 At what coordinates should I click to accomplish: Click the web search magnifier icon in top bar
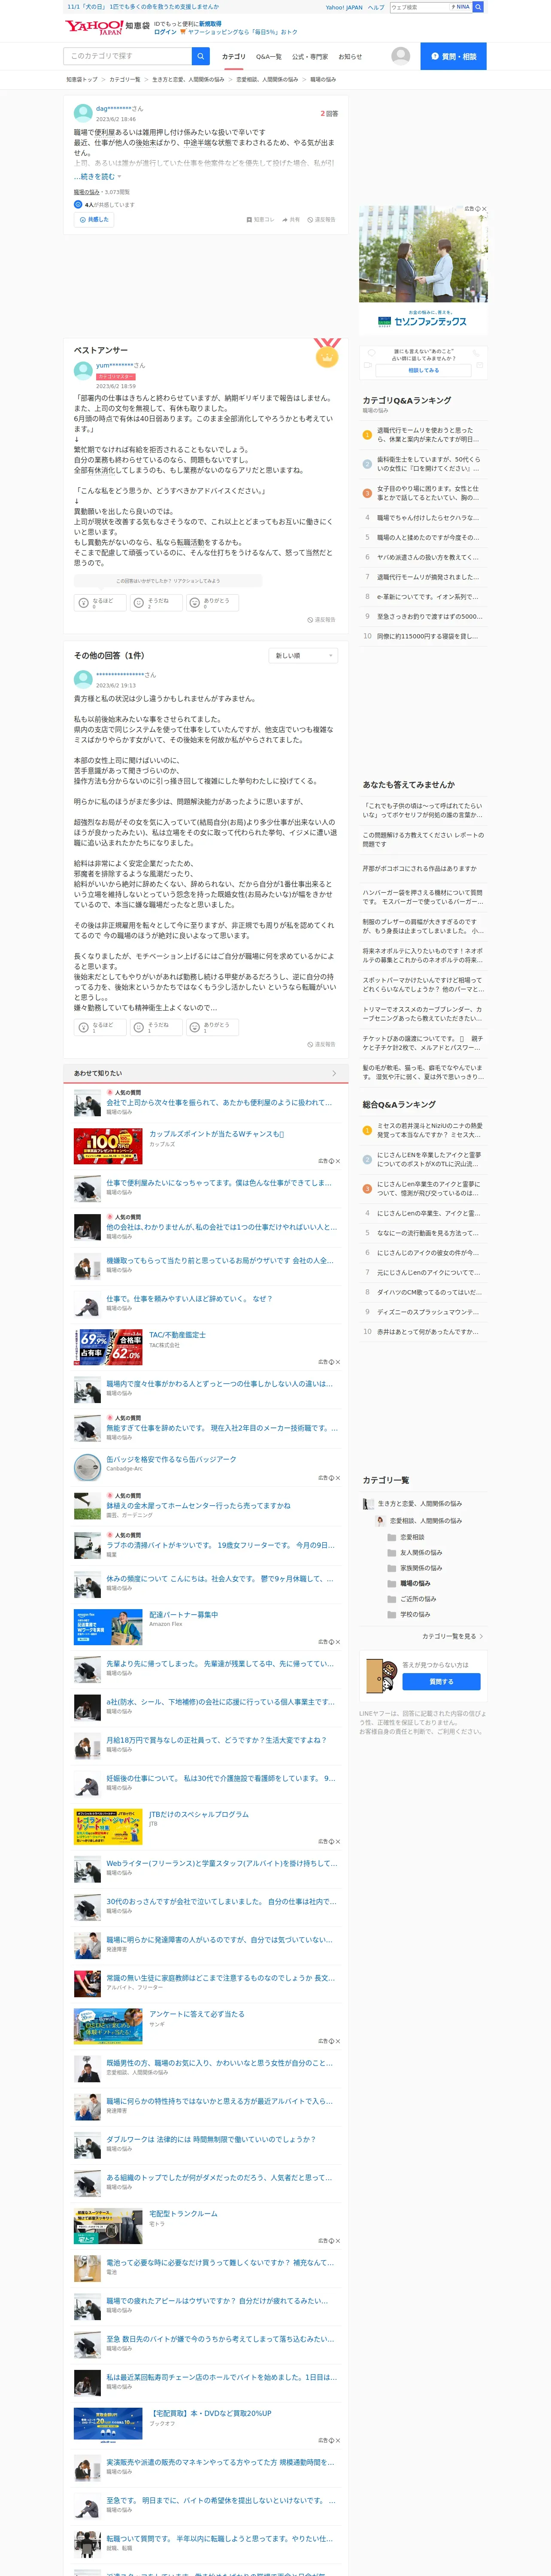tap(478, 7)
